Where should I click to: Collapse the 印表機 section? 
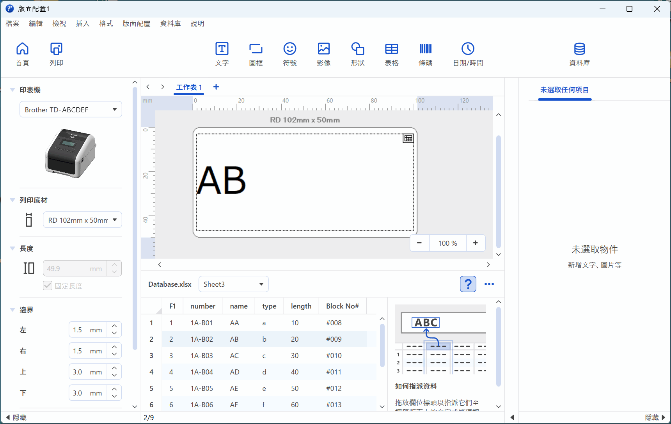coord(12,90)
